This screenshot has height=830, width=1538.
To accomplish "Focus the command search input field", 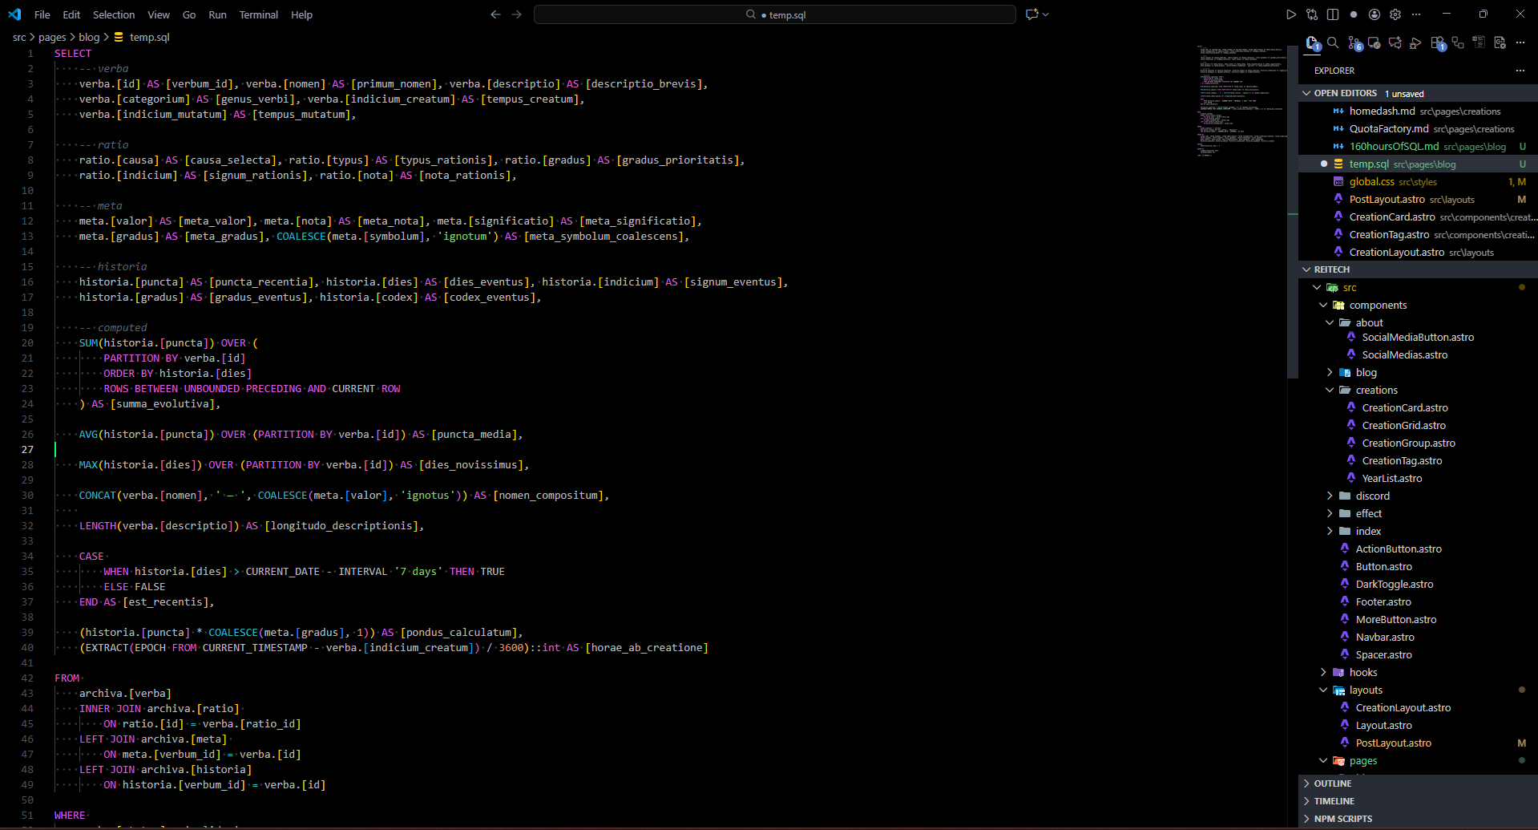I will (774, 14).
